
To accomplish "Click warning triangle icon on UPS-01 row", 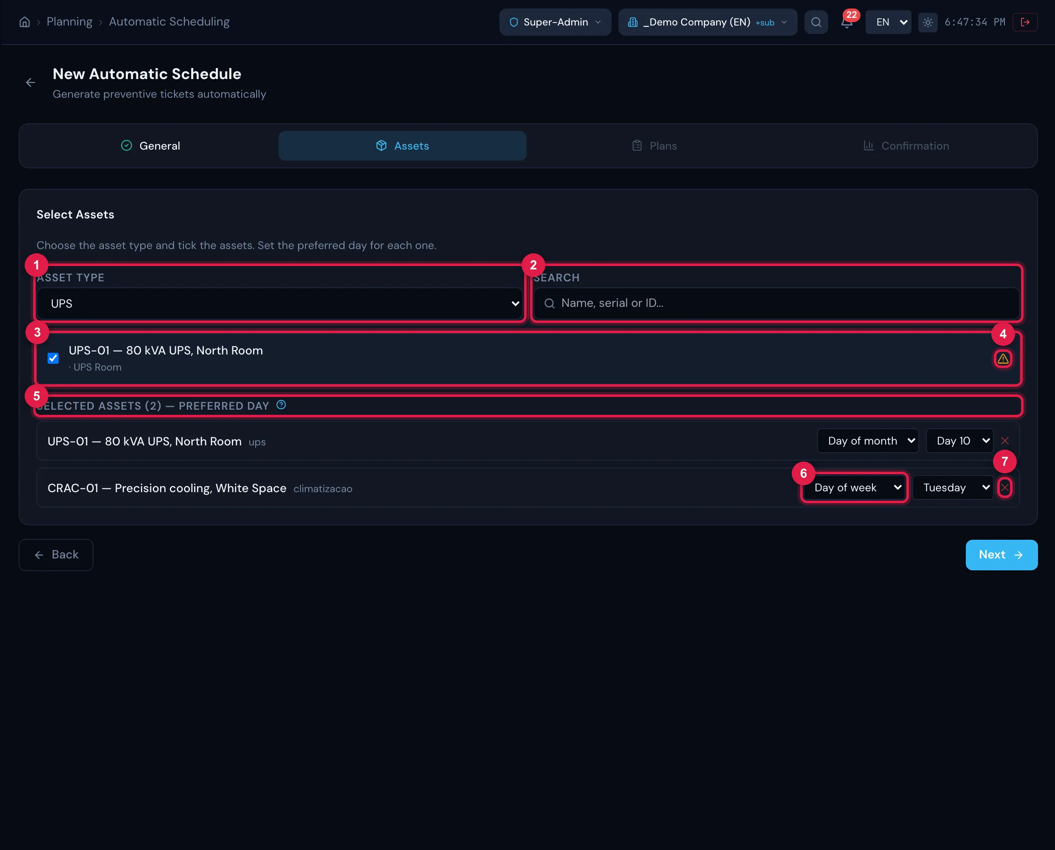I will click(1003, 359).
